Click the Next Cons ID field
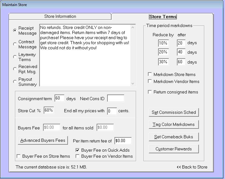Screen dimensions: 225x179 (x=116, y=98)
